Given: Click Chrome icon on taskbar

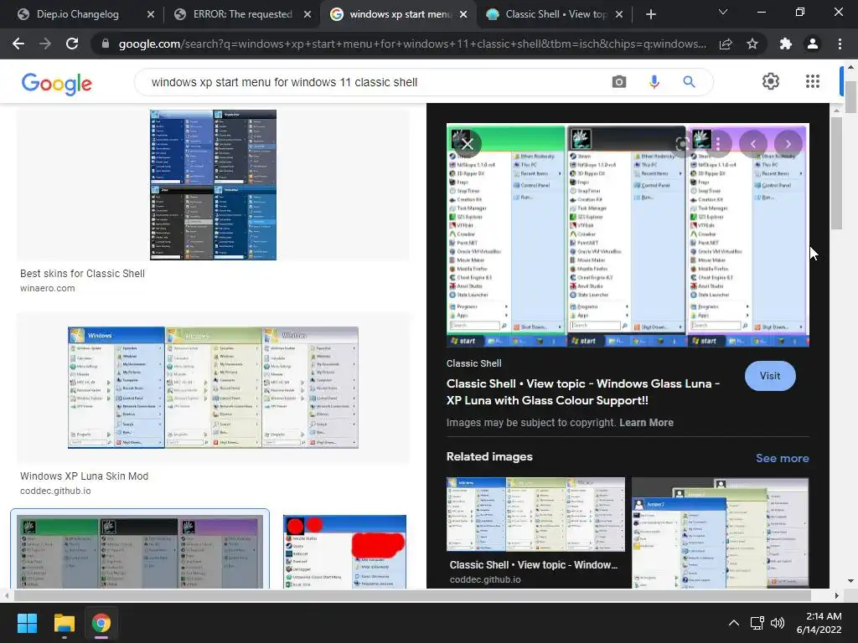Looking at the screenshot, I should (x=101, y=623).
